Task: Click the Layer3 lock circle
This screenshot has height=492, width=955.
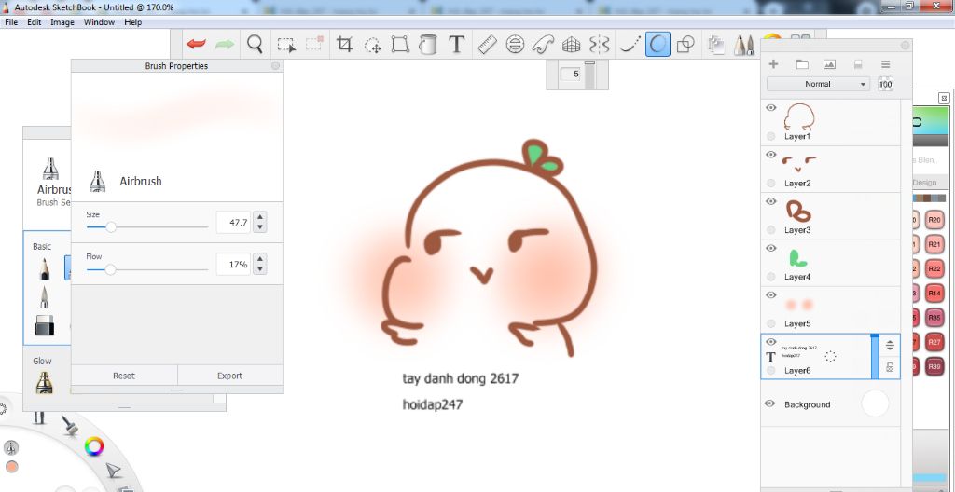Action: tap(771, 229)
